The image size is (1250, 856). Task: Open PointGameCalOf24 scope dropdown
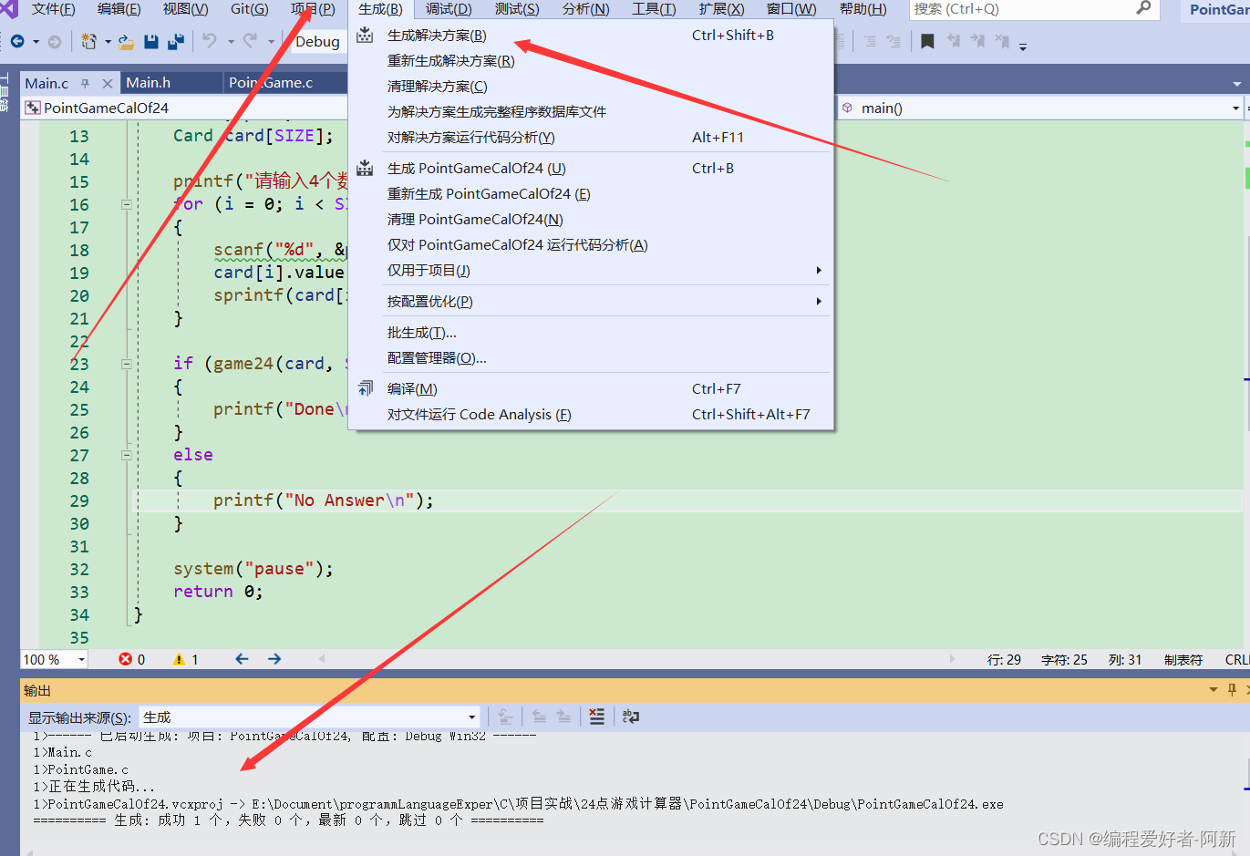pyautogui.click(x=184, y=108)
